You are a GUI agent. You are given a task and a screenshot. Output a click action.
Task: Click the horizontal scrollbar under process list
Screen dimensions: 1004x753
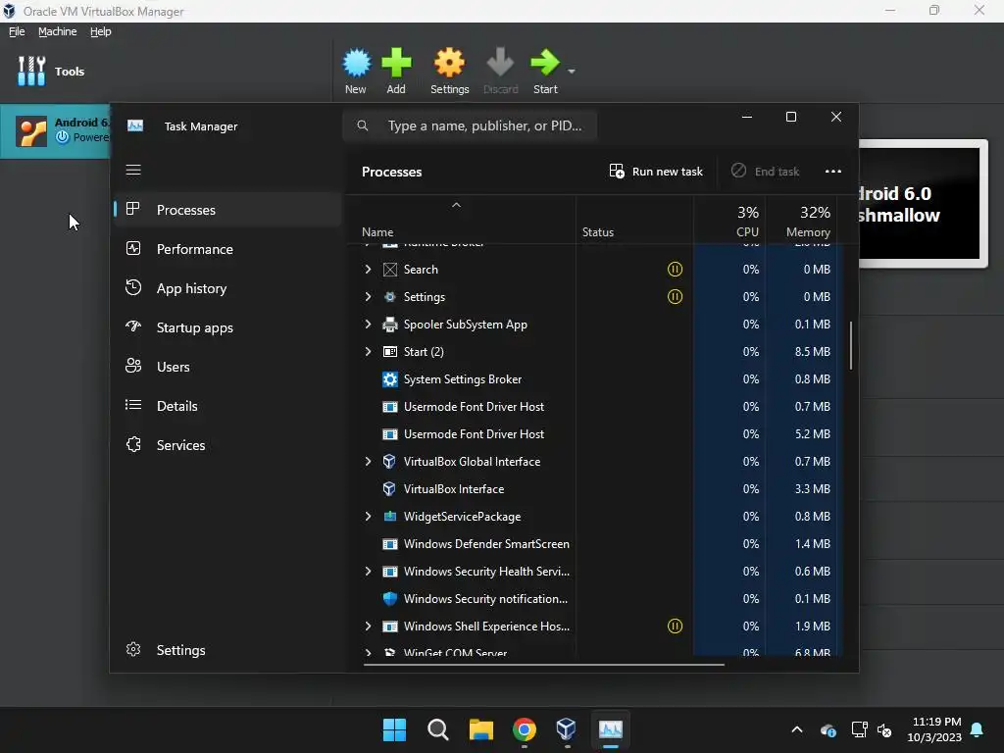pos(543,665)
